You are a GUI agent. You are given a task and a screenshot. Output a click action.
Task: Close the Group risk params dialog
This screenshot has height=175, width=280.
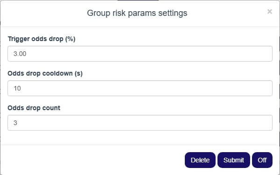[x=269, y=12]
